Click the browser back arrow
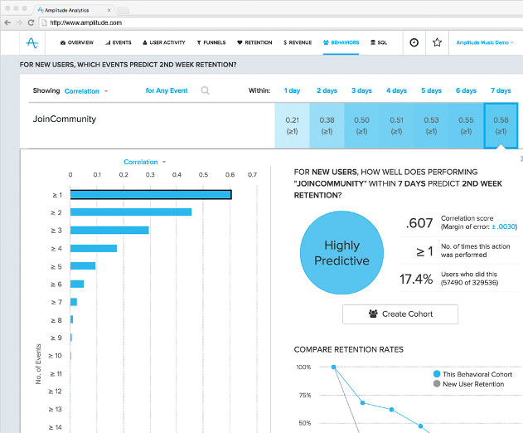 [x=8, y=22]
